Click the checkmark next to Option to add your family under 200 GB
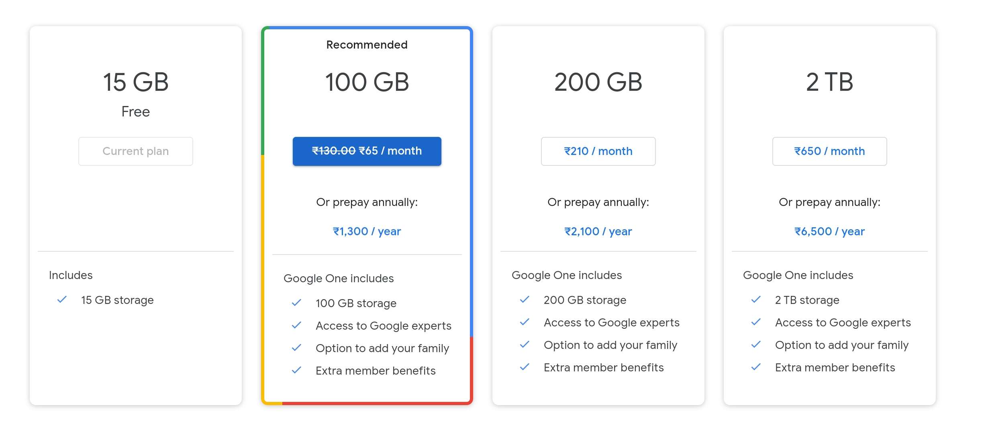The height and width of the screenshot is (432, 982). click(524, 344)
